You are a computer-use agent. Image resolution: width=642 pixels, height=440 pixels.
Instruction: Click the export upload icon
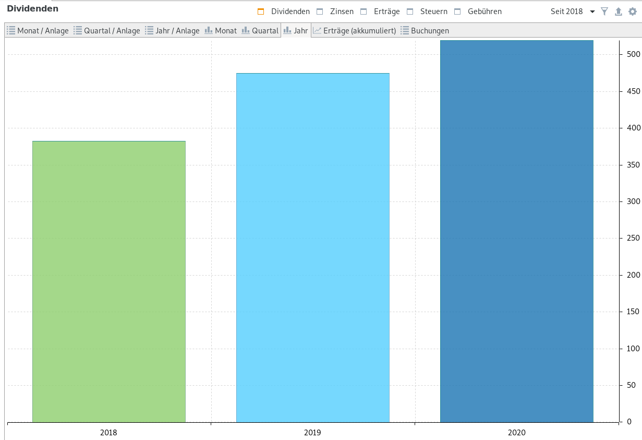click(x=619, y=11)
